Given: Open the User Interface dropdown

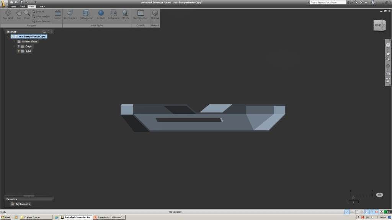Looking at the screenshot, I should tap(140, 15).
